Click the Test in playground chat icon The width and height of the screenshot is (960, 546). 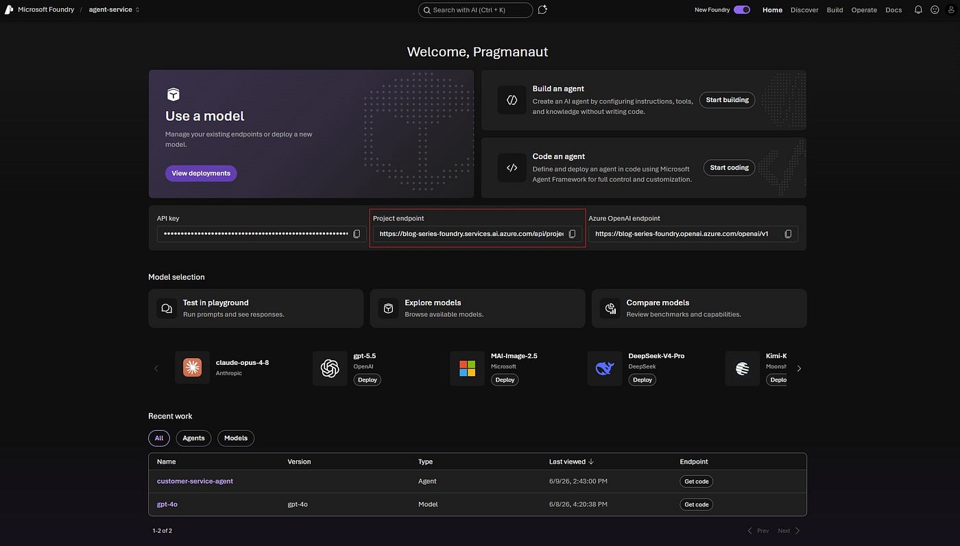pos(167,309)
